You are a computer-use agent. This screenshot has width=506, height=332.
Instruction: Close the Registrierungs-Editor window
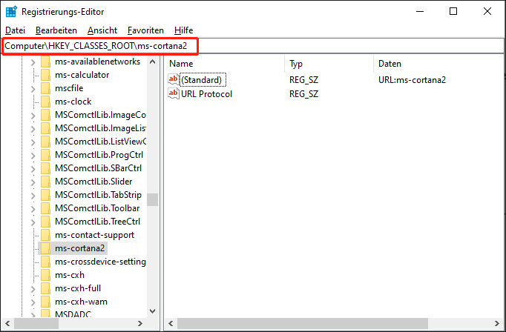(x=487, y=11)
